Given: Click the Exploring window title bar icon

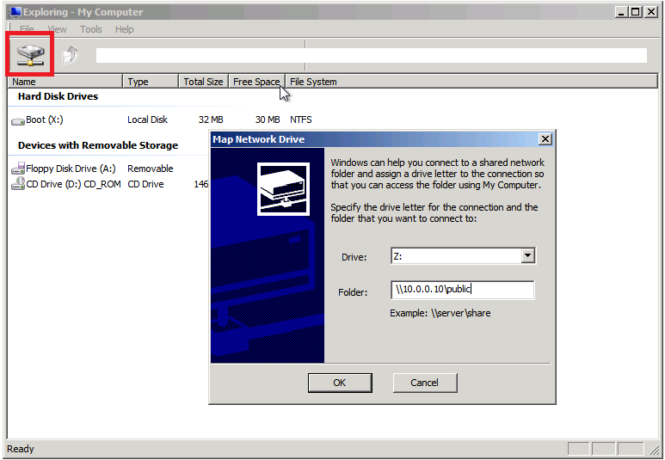Looking at the screenshot, I should (x=15, y=12).
